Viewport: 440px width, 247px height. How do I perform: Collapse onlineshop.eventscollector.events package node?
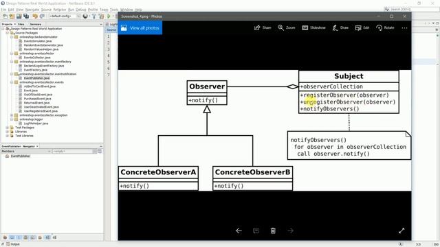coord(12,82)
